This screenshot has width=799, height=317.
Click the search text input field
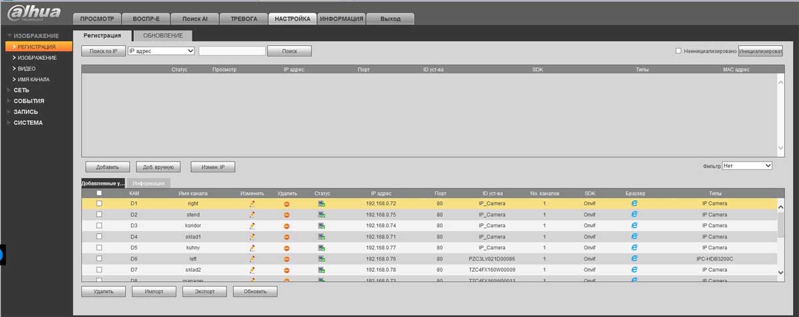(232, 51)
